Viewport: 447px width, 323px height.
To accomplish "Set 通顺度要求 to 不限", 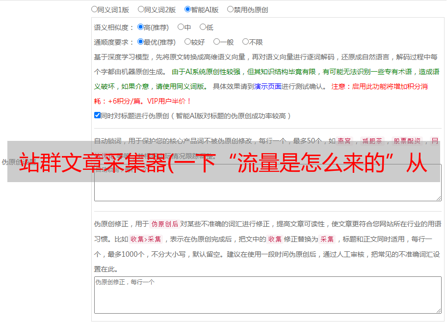I will [245, 42].
